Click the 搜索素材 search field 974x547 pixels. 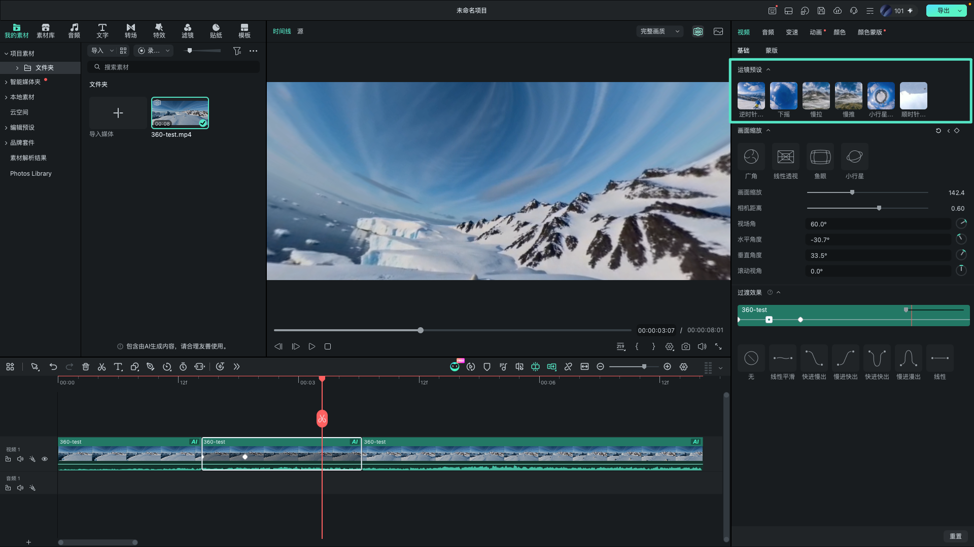(x=173, y=67)
